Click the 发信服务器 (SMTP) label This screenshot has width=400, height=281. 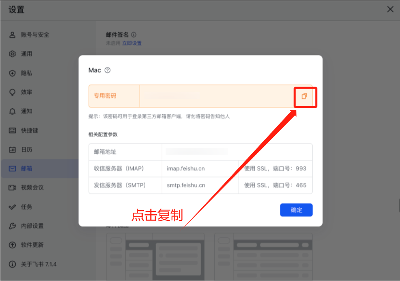point(120,185)
